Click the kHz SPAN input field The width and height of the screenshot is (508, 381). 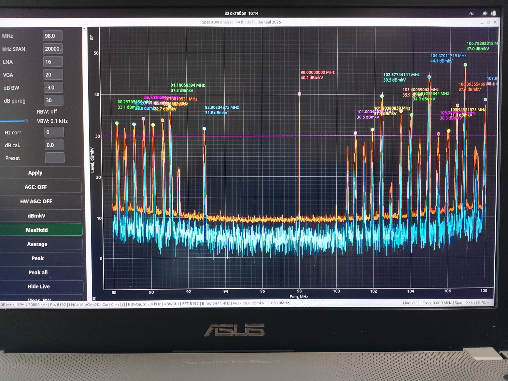point(53,49)
